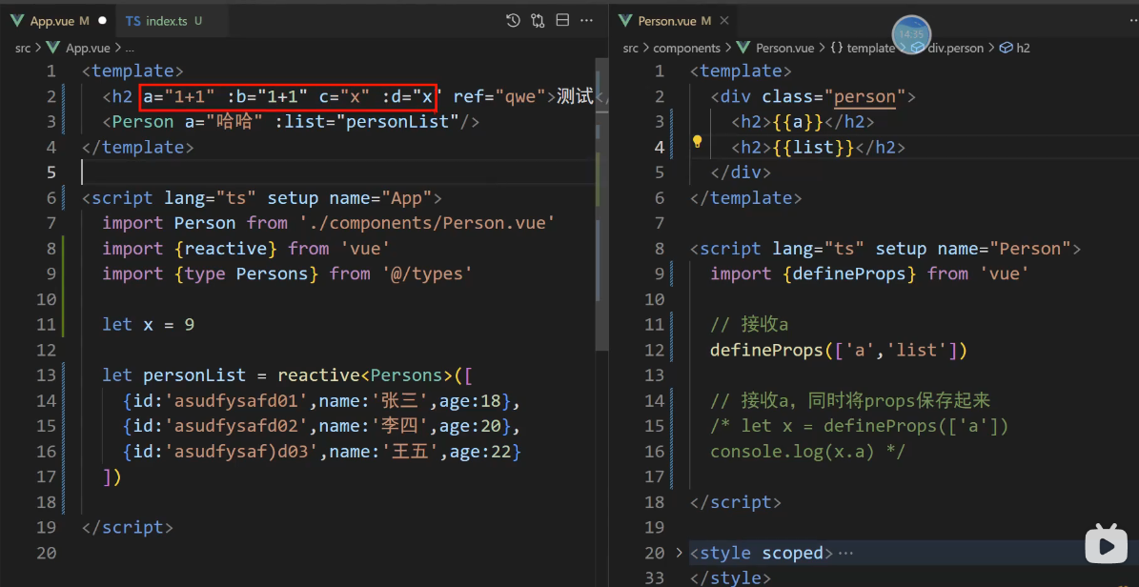Click '{{list}}' interpolation in Person.vue

coord(813,147)
